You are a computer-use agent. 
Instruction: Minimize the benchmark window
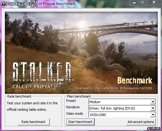point(134,2)
